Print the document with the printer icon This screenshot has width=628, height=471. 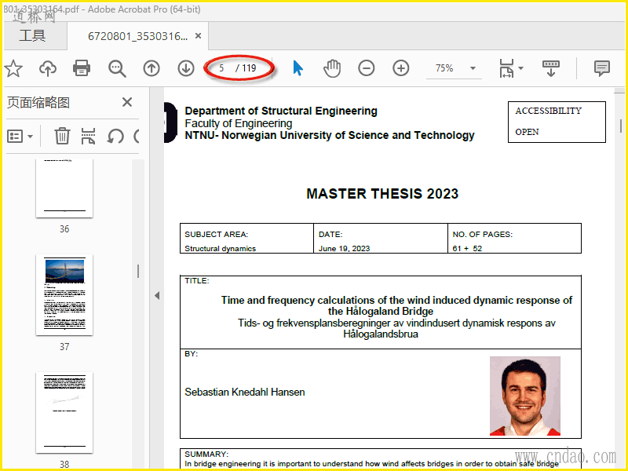point(82,68)
